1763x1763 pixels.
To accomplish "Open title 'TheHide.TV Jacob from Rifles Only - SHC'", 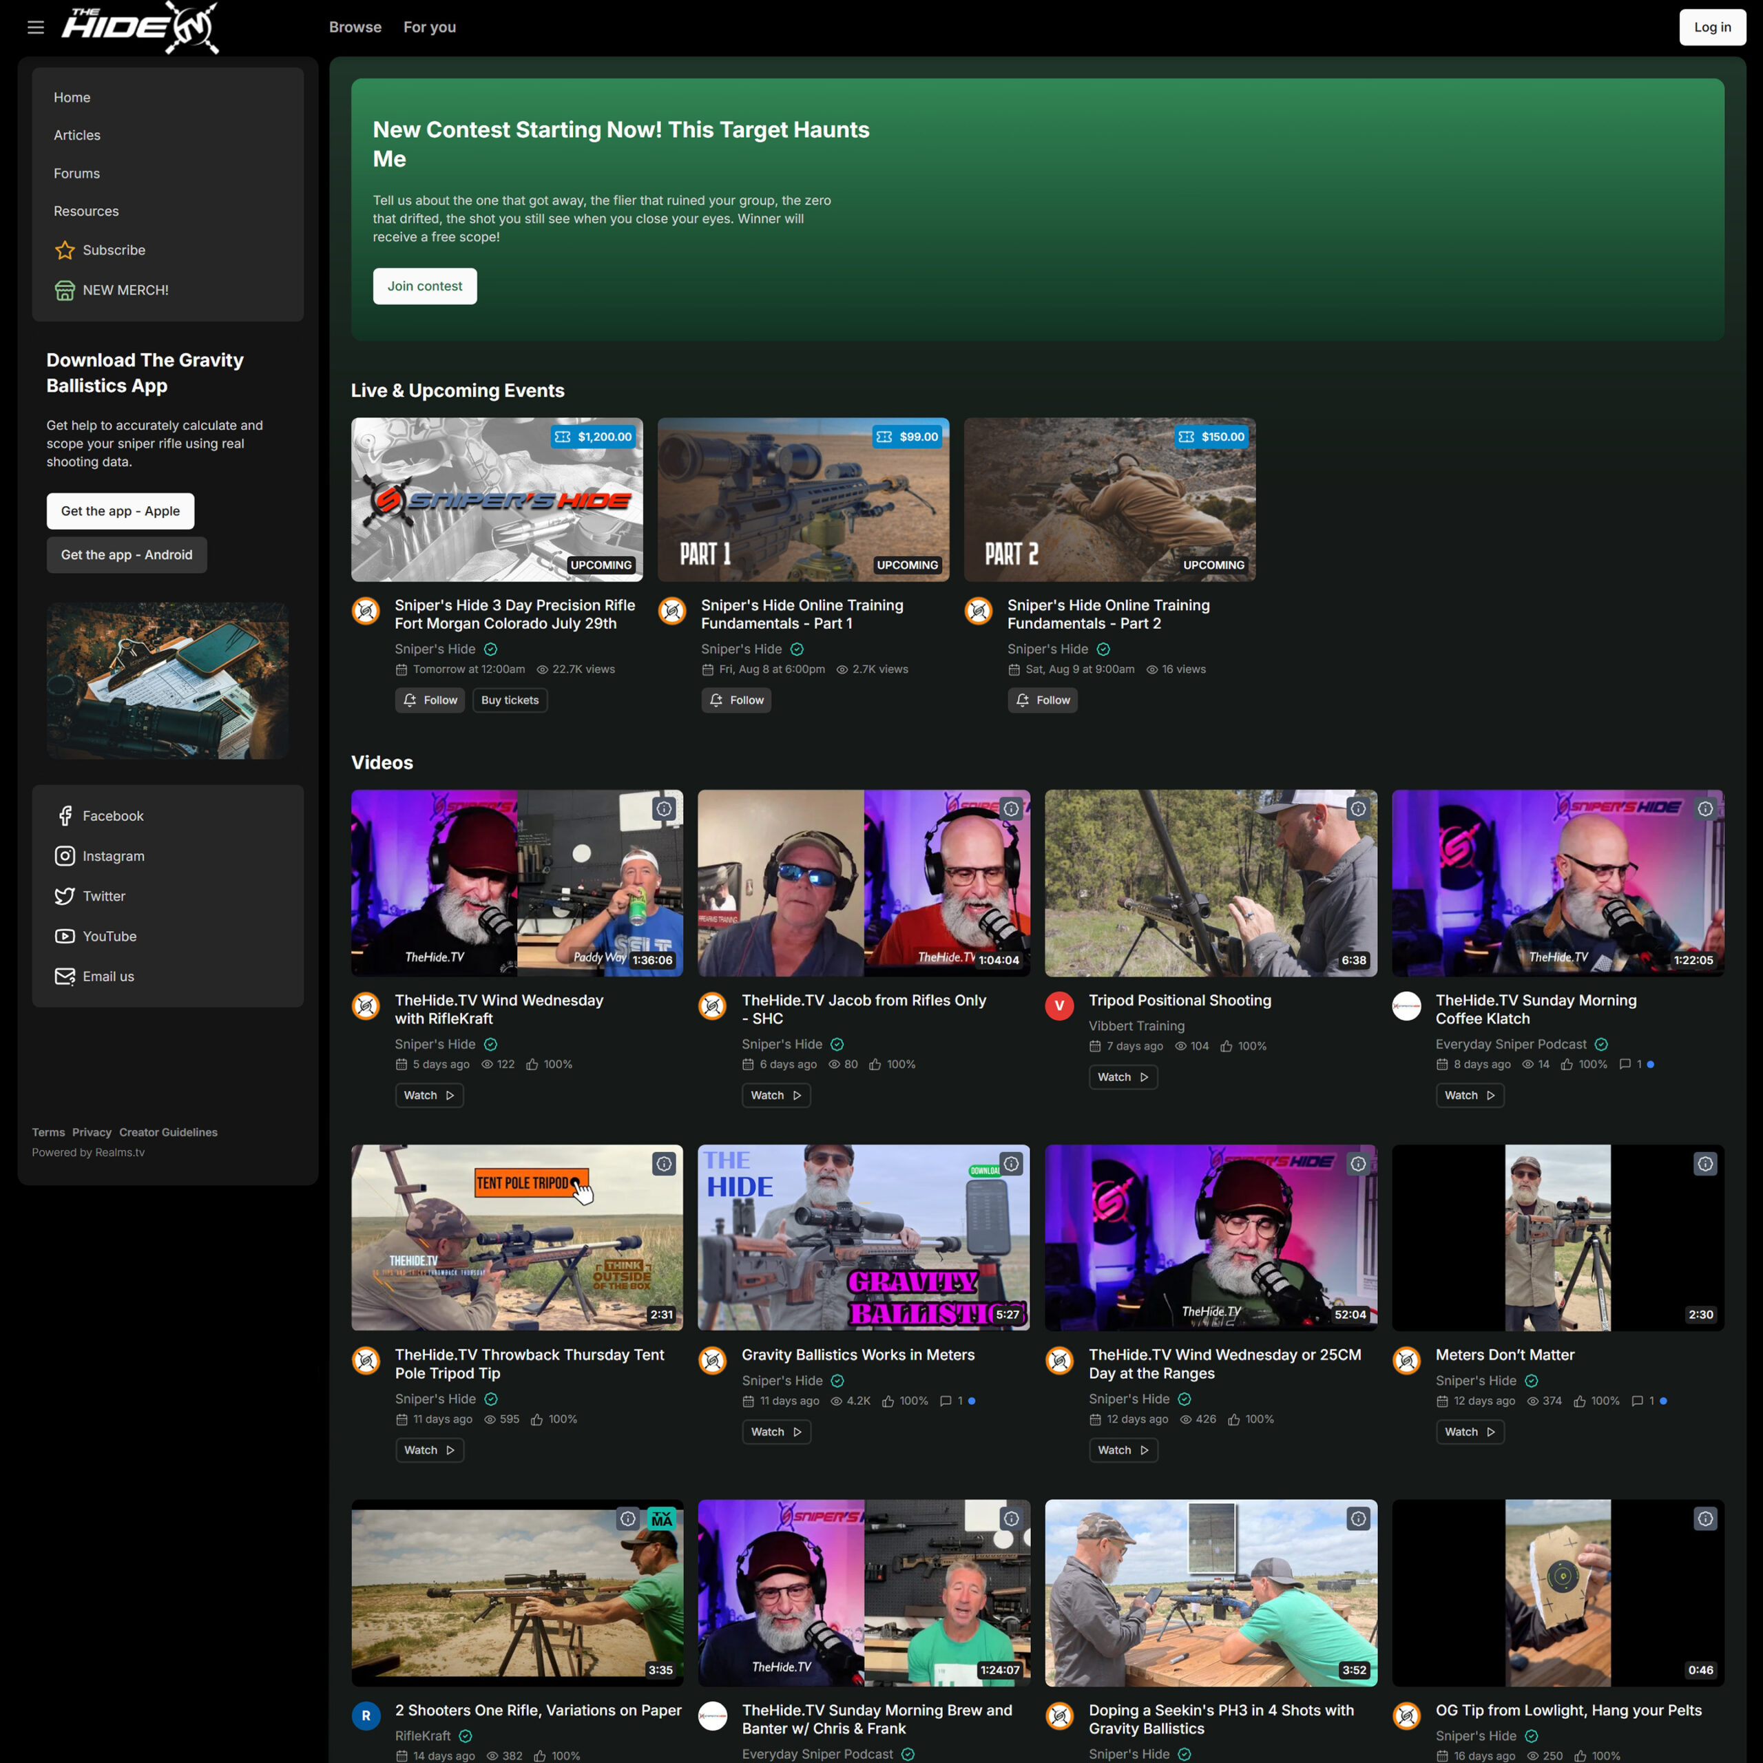I will click(864, 1010).
